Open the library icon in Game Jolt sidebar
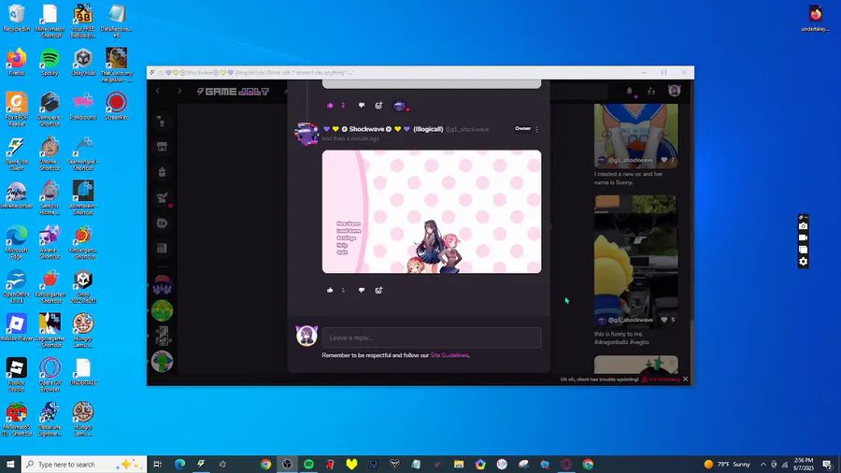Screen dimensions: 841x473 pyautogui.click(x=162, y=249)
